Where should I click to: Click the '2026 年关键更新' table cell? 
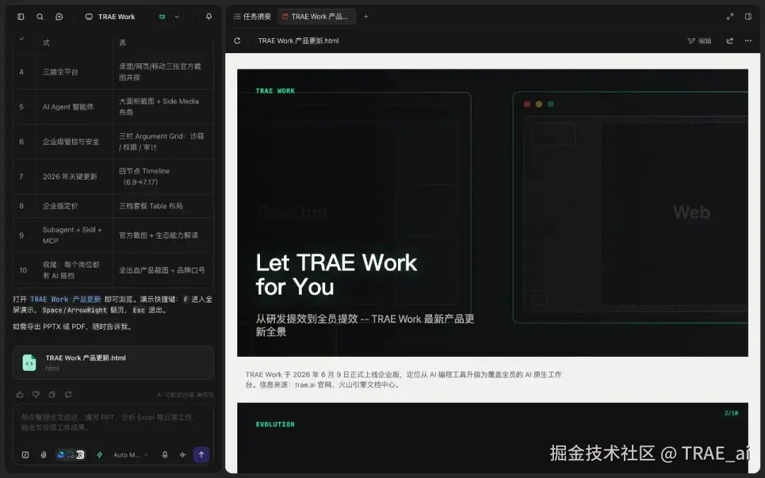click(74, 176)
